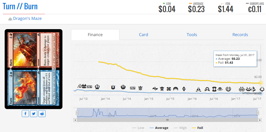The image size is (266, 132).
Task: Share card on Reddit
Action: (42, 114)
